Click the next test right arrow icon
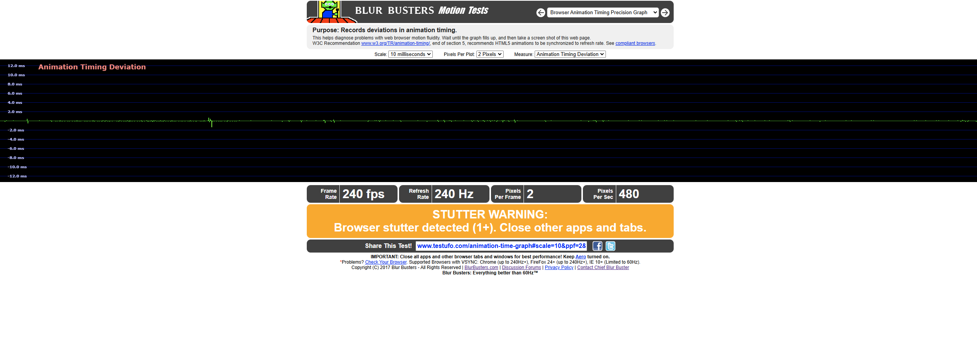 pos(665,13)
